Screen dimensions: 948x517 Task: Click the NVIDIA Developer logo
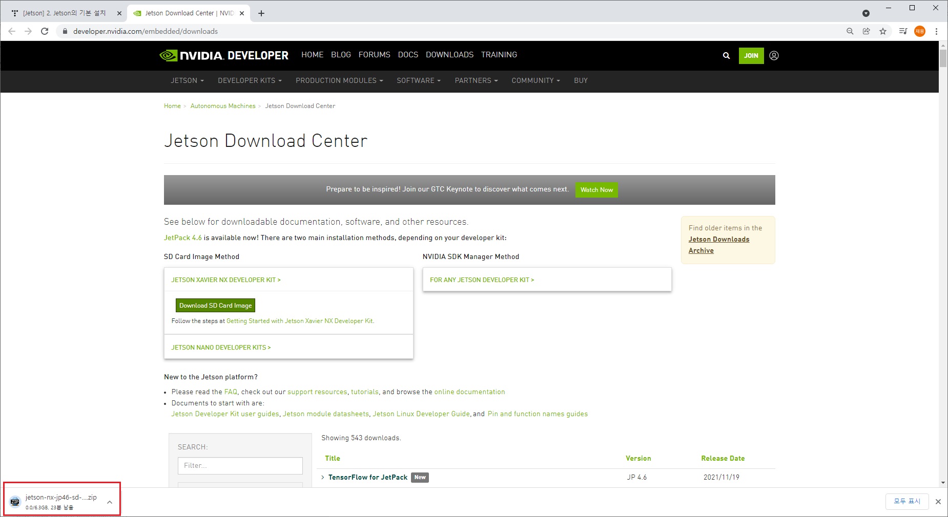224,55
